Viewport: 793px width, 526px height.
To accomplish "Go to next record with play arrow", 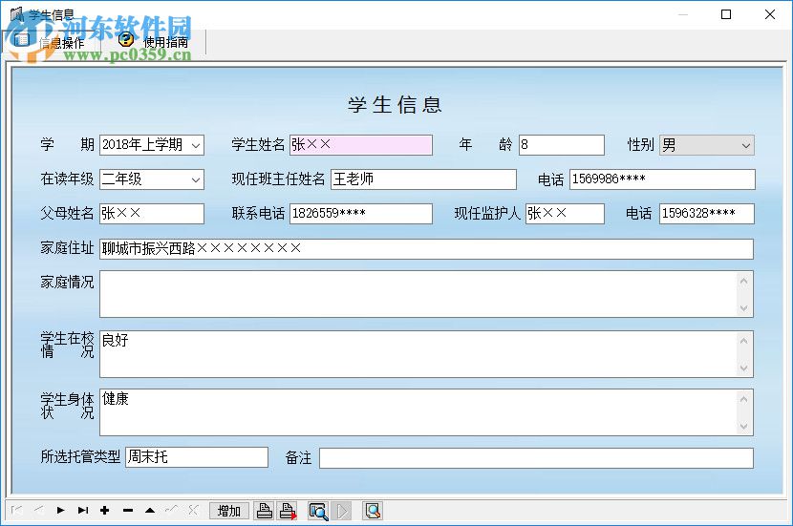I will [61, 511].
